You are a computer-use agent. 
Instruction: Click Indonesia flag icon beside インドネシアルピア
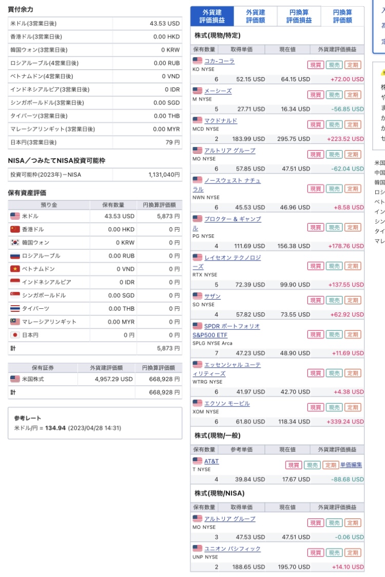(x=15, y=282)
